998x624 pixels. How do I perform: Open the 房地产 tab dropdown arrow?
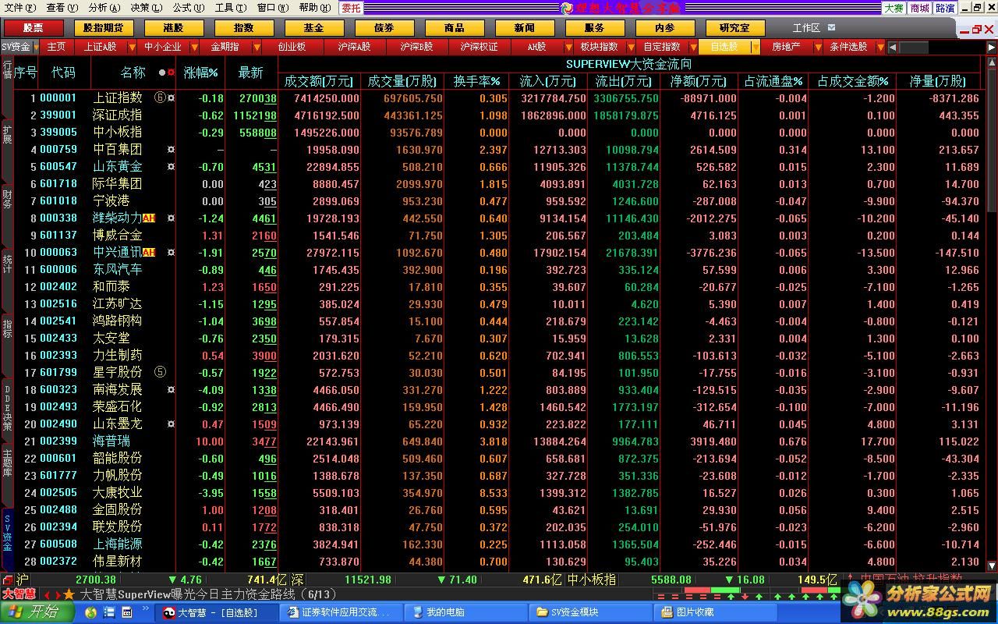(x=817, y=47)
